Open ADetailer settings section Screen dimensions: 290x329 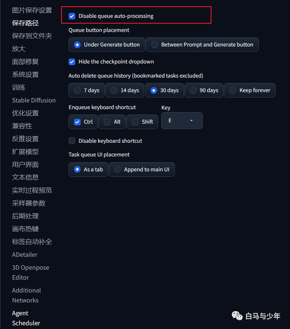[25, 255]
